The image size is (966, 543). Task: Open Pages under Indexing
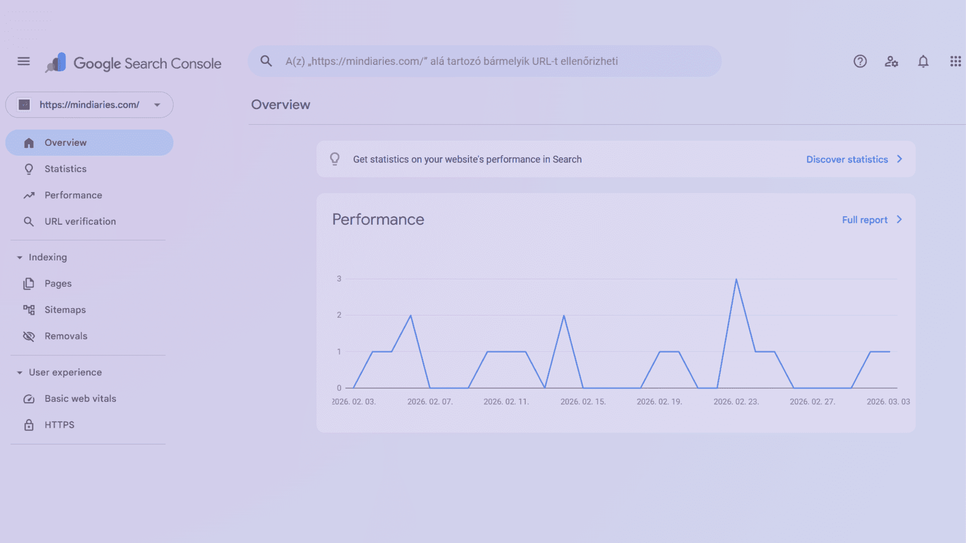coord(90,284)
